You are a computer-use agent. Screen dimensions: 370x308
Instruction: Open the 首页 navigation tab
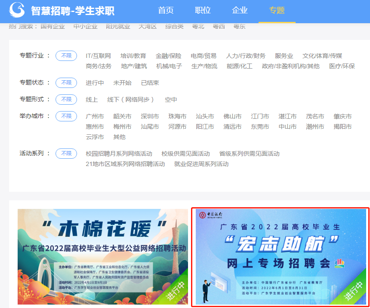pos(166,10)
